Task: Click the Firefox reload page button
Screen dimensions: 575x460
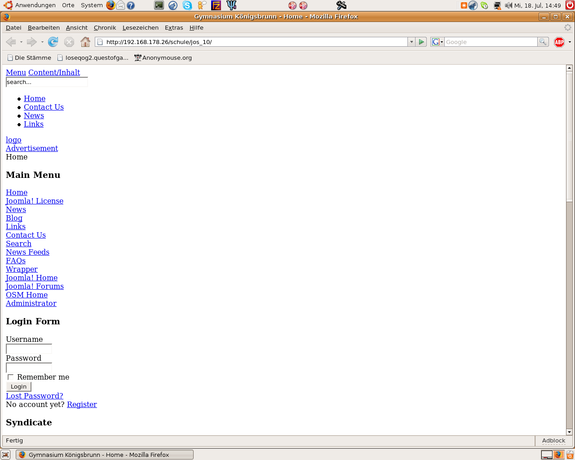Action: point(53,42)
